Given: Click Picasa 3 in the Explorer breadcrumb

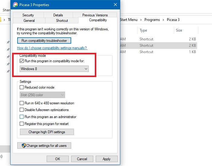Looking at the screenshot, I should pos(173,20).
